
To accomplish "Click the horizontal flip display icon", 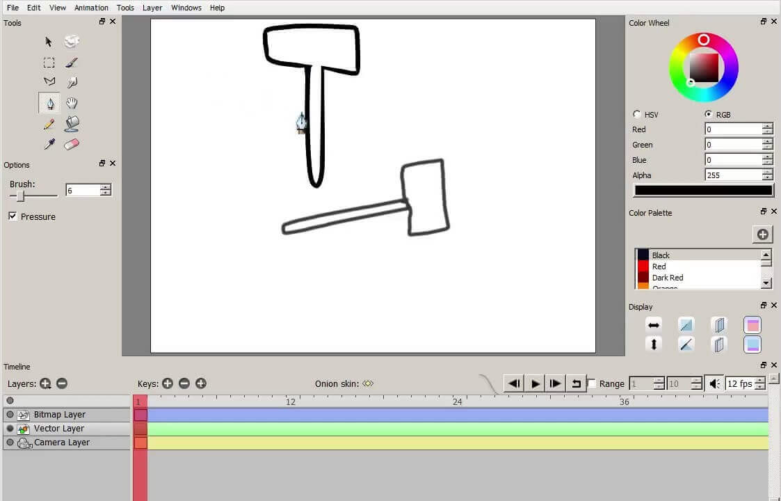I will pos(654,325).
